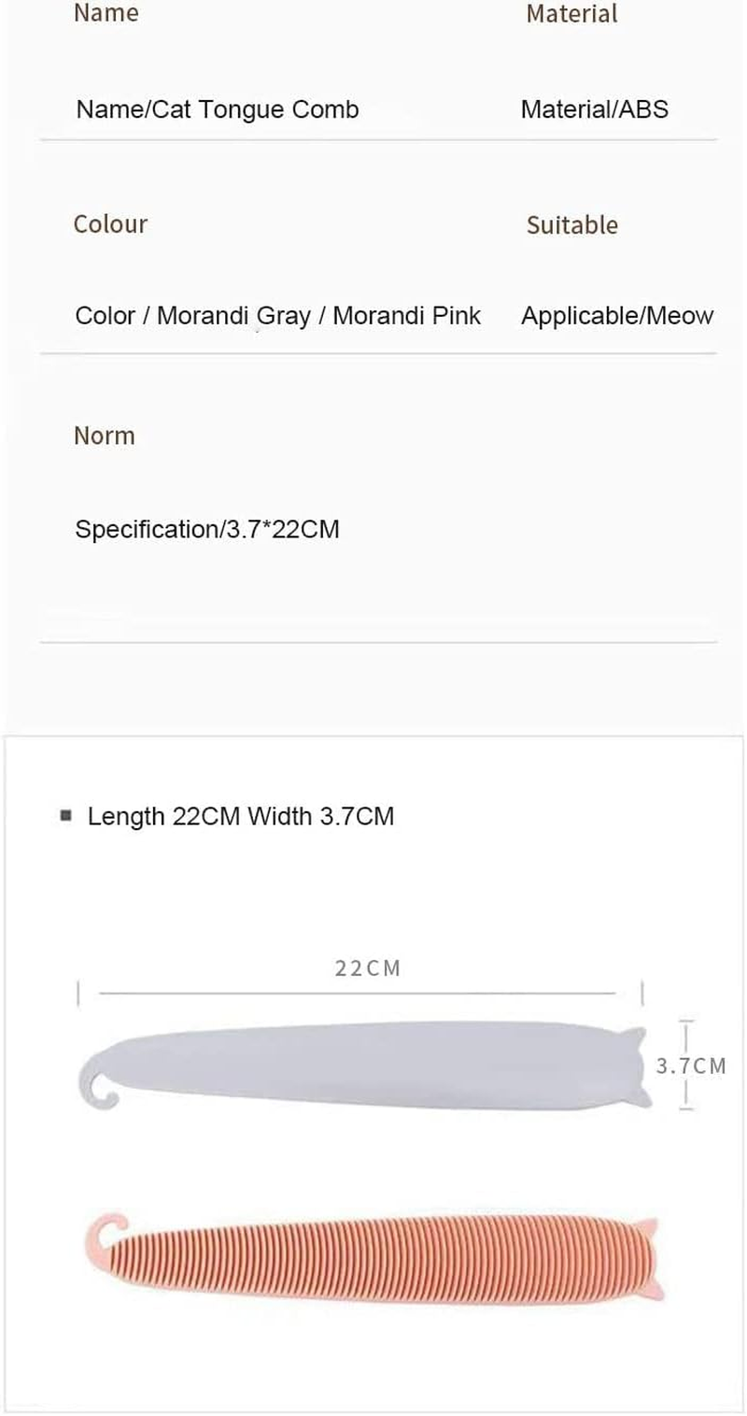Select the Name heading
Screen dimensions: 747x1416
(x=106, y=13)
